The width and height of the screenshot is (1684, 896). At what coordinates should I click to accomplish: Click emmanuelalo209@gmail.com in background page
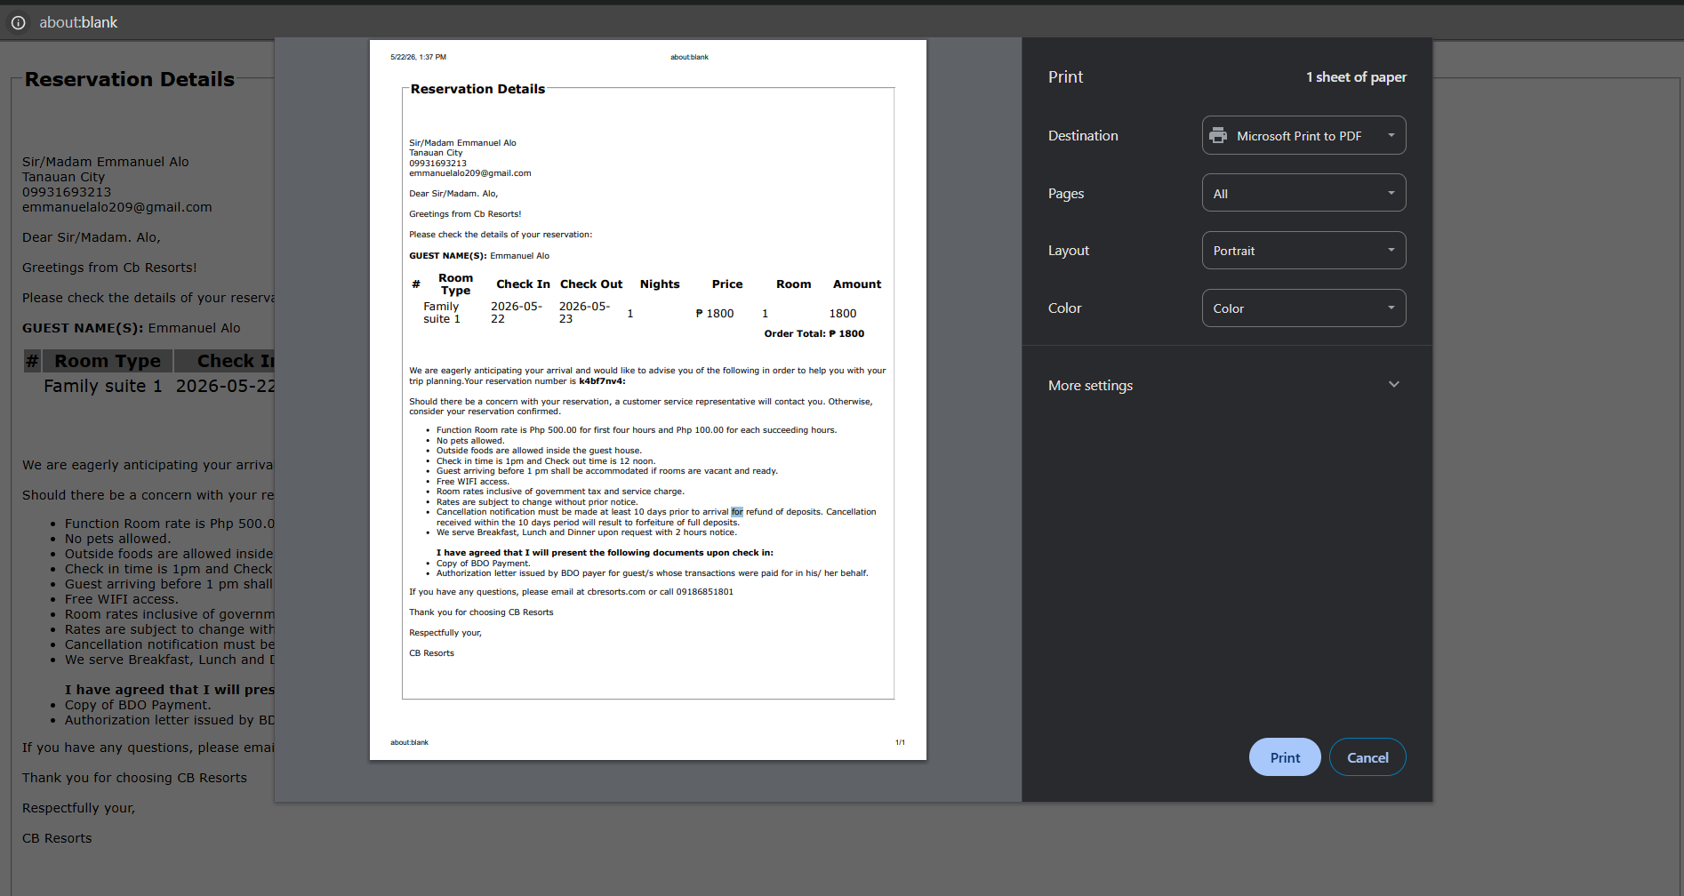click(117, 207)
